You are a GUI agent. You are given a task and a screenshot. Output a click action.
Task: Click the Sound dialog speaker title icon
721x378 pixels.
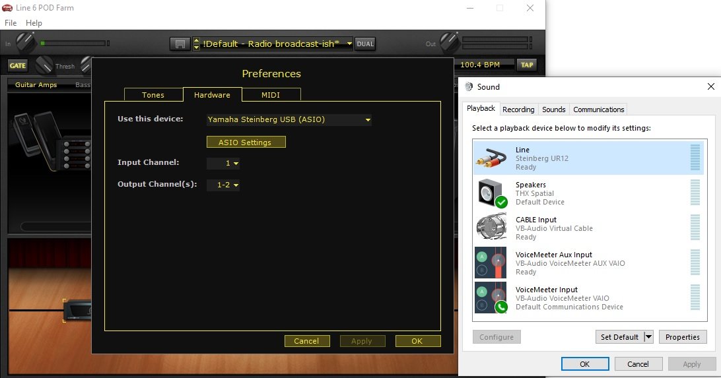[x=469, y=87]
